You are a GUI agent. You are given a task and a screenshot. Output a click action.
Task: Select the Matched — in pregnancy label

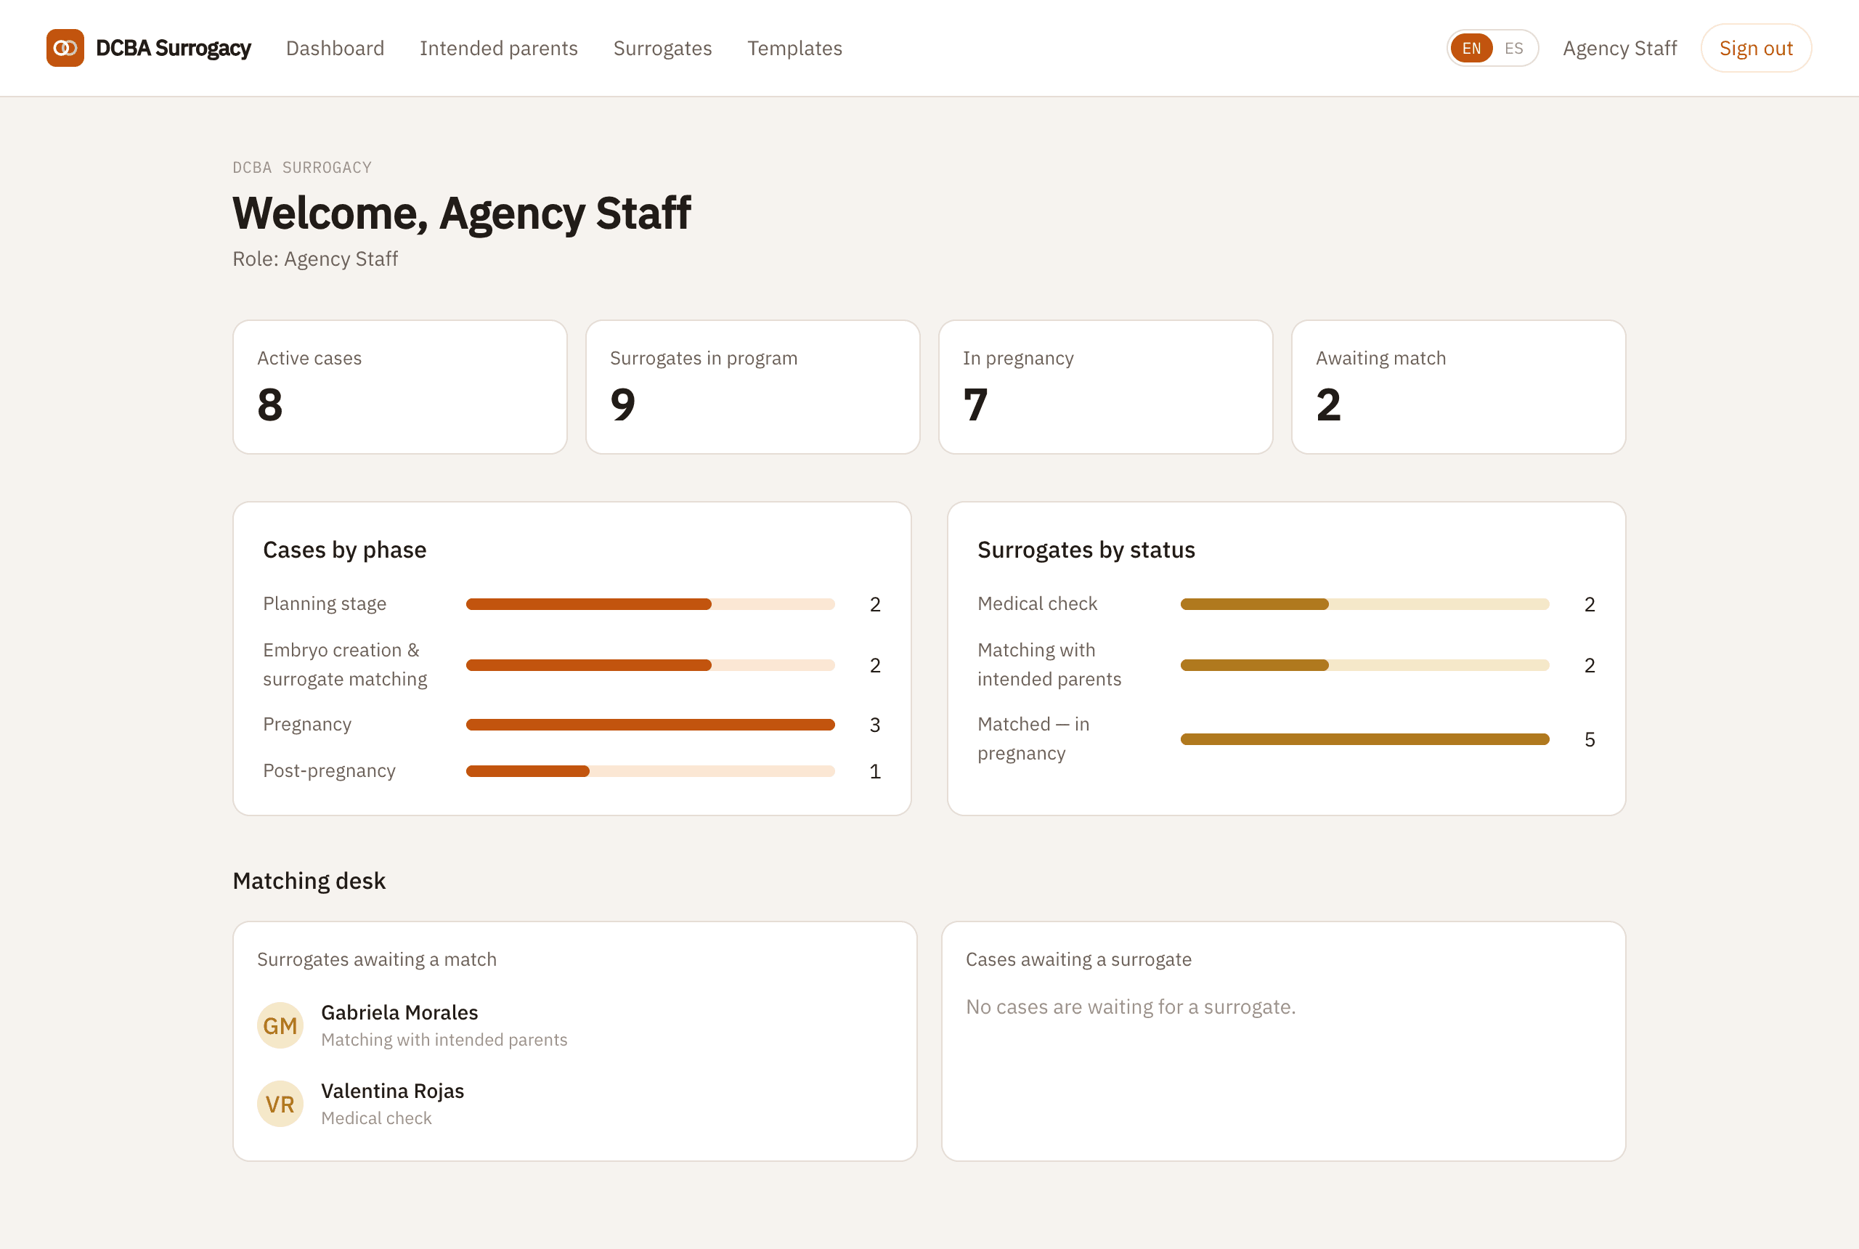1033,739
